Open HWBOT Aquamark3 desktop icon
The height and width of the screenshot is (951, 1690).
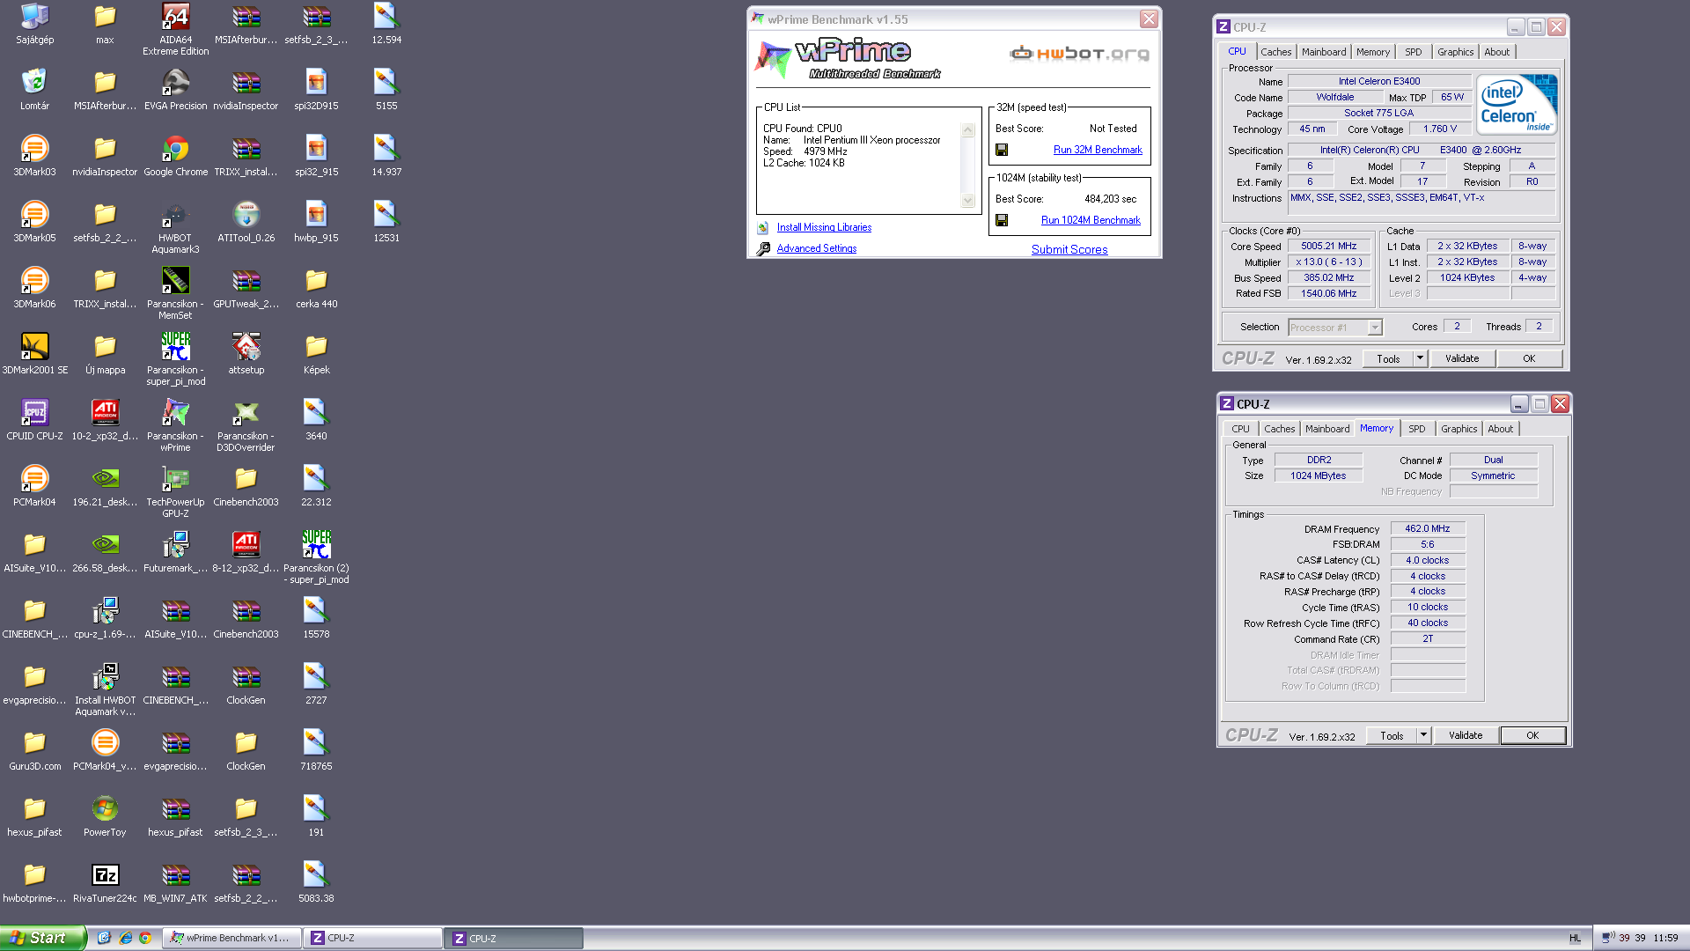[x=175, y=214]
